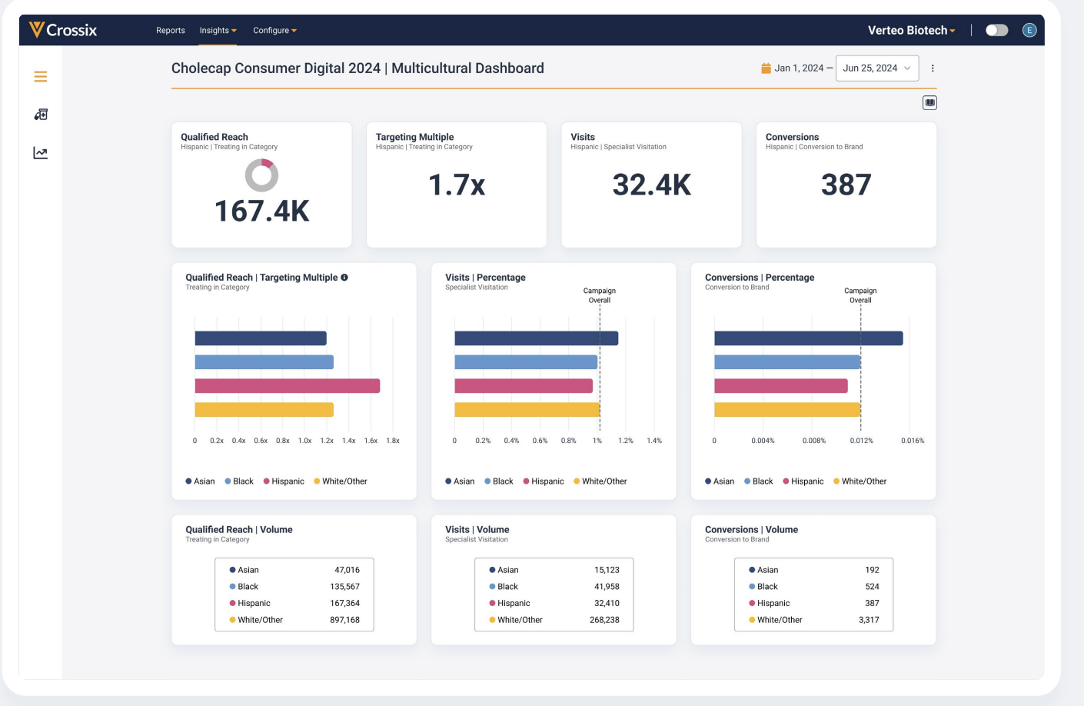
Task: Click the media library sidebar icon
Action: pos(41,115)
